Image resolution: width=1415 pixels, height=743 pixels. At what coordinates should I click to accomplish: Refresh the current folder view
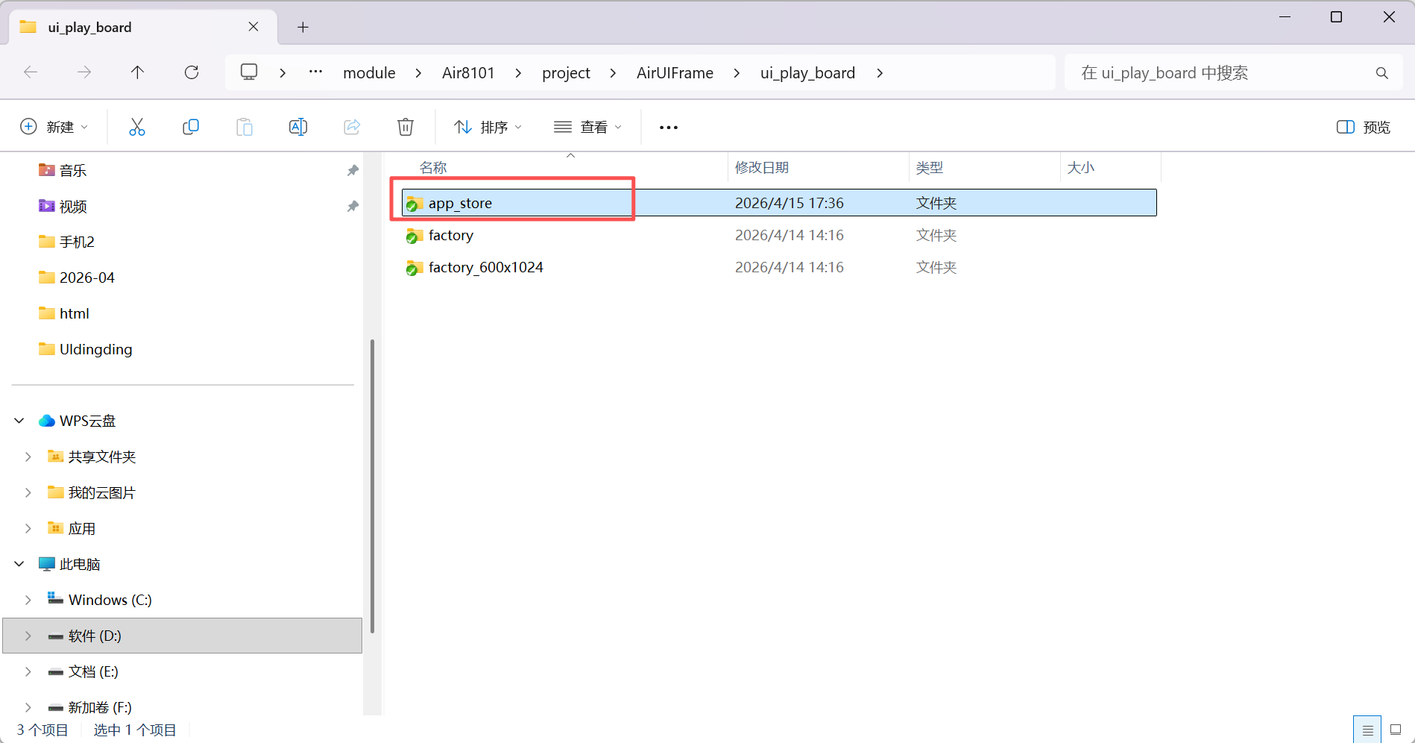coord(192,72)
